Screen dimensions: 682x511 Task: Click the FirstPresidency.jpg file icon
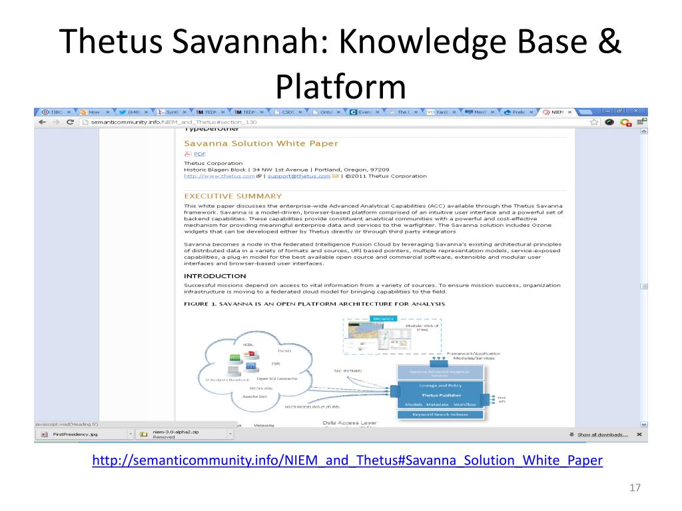tap(45, 434)
